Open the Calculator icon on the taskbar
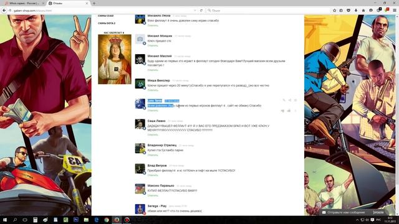The height and width of the screenshot is (224, 399). (36, 220)
